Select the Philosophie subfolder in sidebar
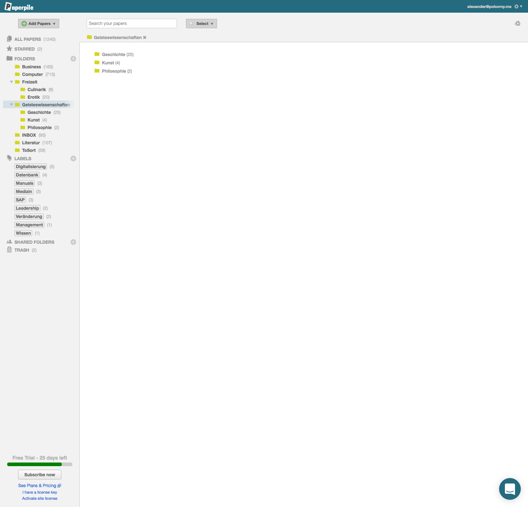 click(x=40, y=128)
